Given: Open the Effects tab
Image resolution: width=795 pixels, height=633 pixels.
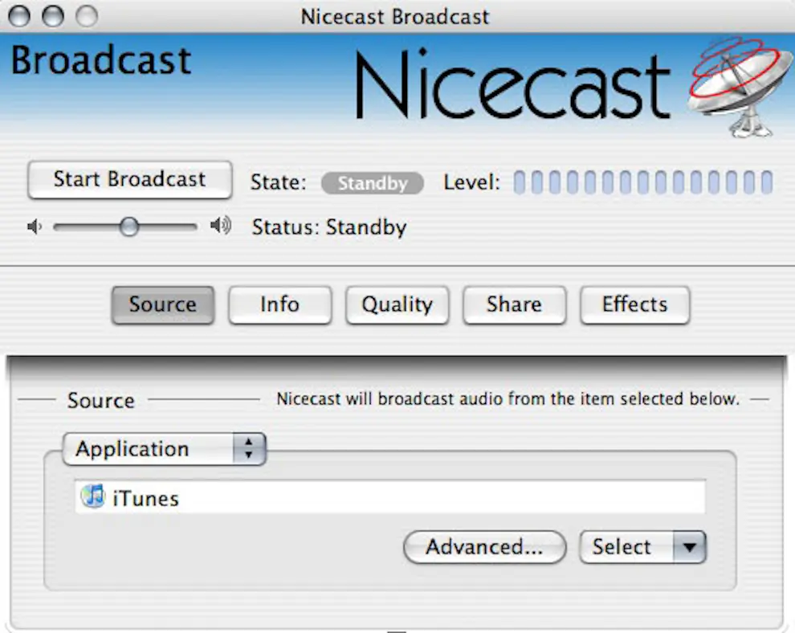Looking at the screenshot, I should click(x=634, y=305).
